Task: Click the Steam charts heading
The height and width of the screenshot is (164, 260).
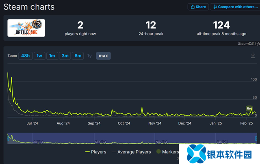Action: (x=29, y=7)
